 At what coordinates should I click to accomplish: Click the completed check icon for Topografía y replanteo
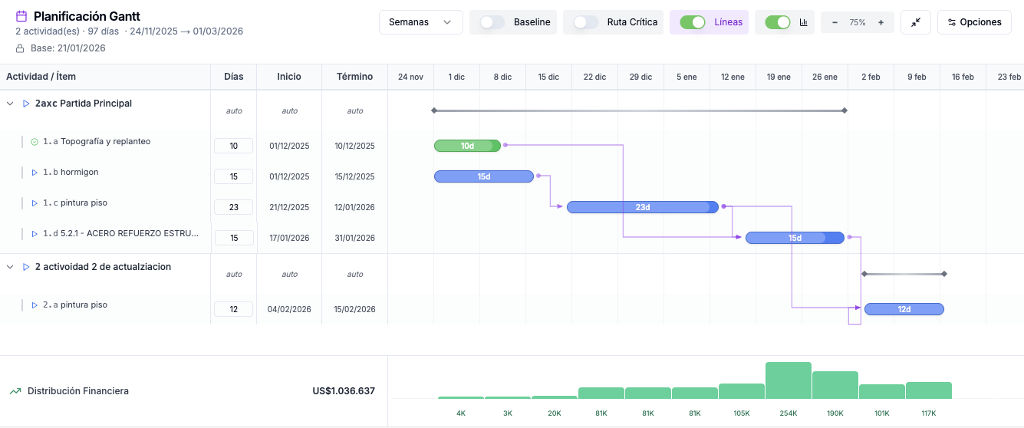coord(35,142)
